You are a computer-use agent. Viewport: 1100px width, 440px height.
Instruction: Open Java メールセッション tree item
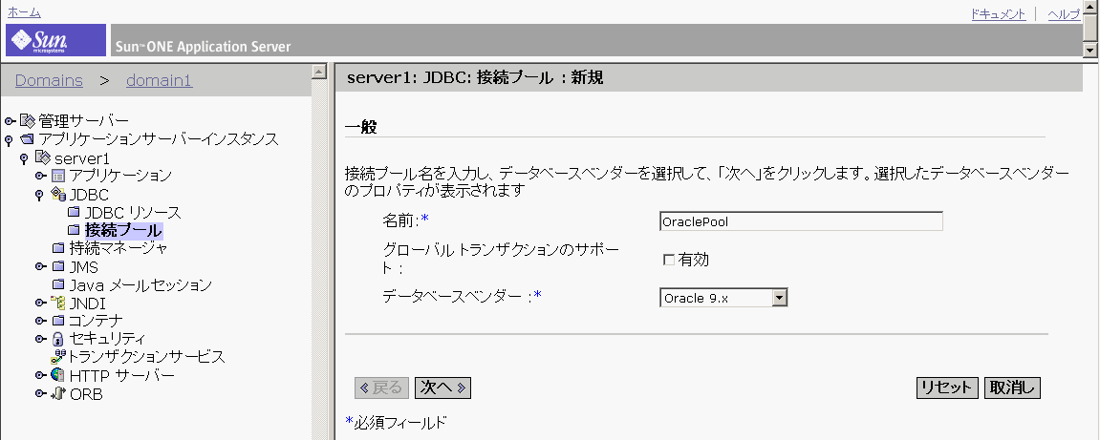tap(140, 285)
